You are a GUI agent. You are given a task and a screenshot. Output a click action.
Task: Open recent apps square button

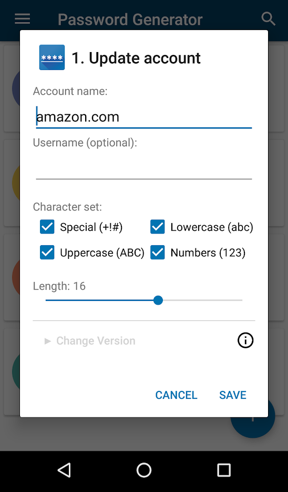point(224,470)
